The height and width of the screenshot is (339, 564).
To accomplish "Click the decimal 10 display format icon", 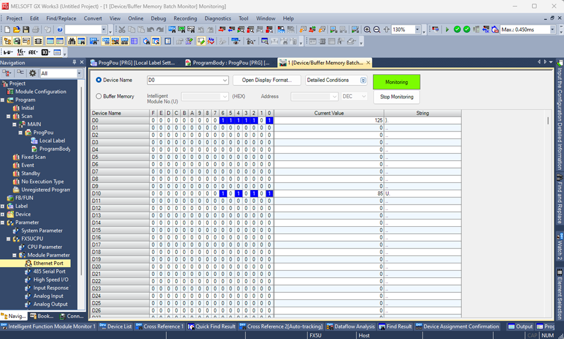I will click(x=46, y=53).
